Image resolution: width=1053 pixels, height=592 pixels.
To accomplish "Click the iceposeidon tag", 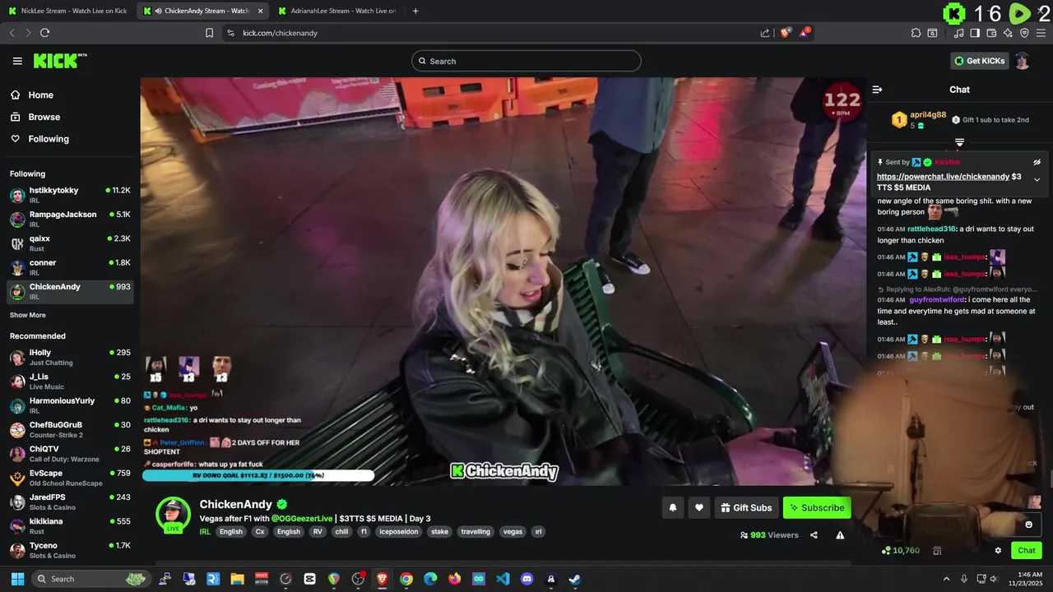I will (x=399, y=532).
